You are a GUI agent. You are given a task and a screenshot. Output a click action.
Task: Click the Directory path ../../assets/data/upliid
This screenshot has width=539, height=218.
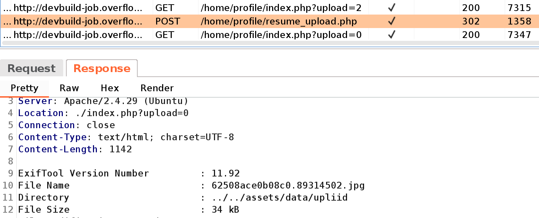(280, 197)
